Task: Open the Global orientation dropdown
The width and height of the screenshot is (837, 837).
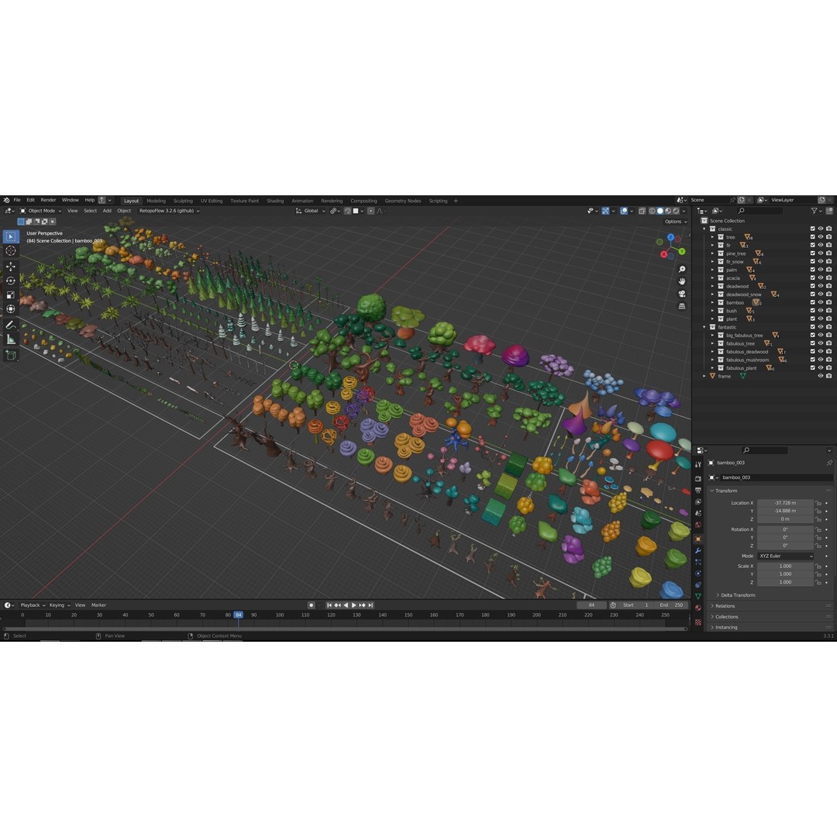Action: point(310,211)
